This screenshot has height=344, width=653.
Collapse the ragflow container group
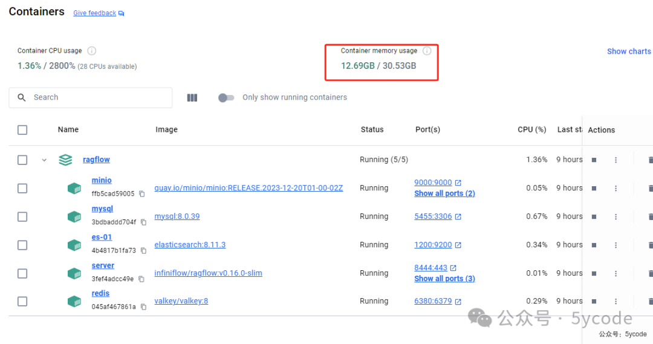tap(44, 160)
